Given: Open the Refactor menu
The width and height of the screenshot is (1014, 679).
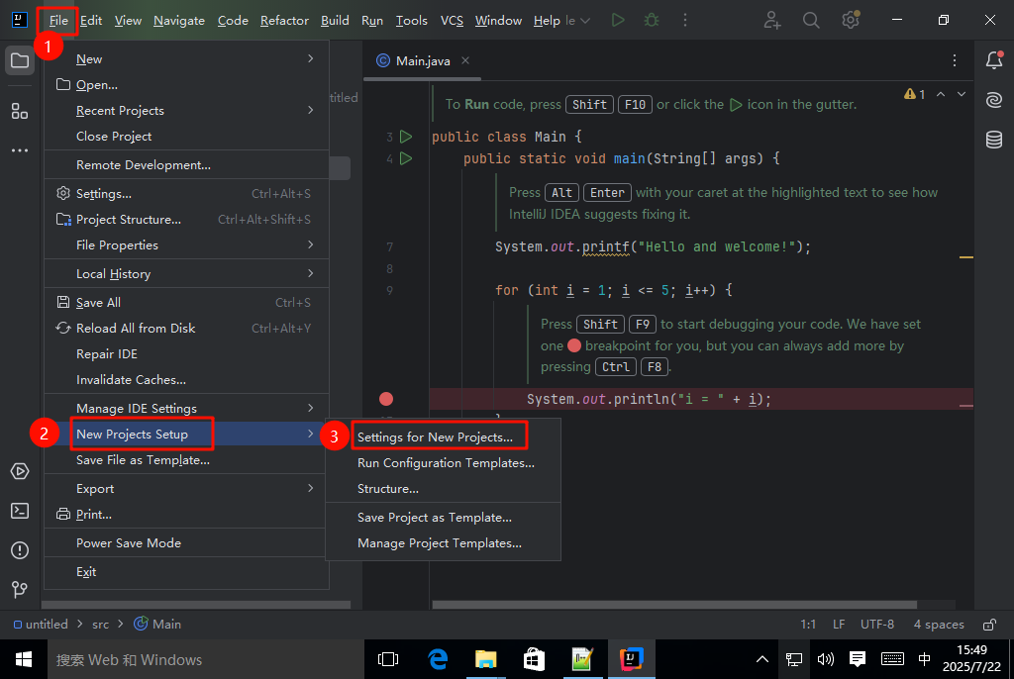Looking at the screenshot, I should click(284, 20).
